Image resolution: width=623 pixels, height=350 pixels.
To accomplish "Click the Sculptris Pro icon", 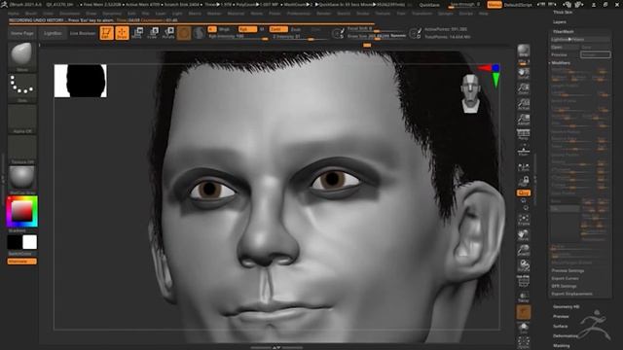I will 199,33.
